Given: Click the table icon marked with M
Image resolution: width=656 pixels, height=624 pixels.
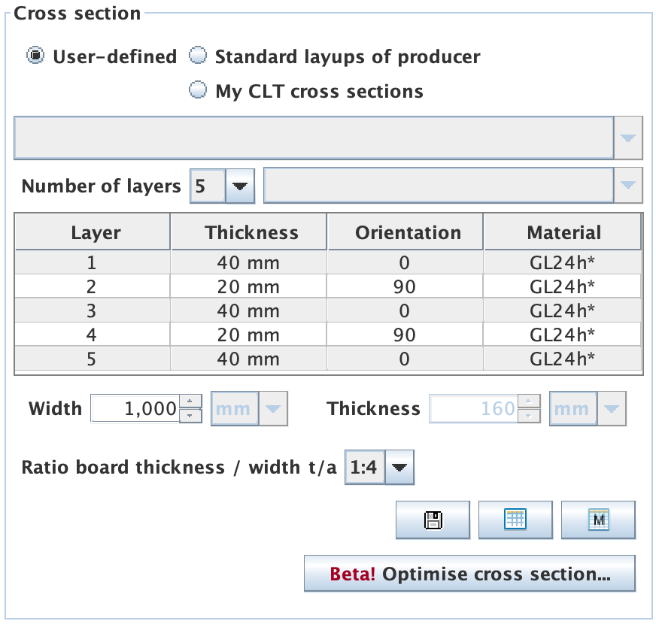Looking at the screenshot, I should 598,519.
